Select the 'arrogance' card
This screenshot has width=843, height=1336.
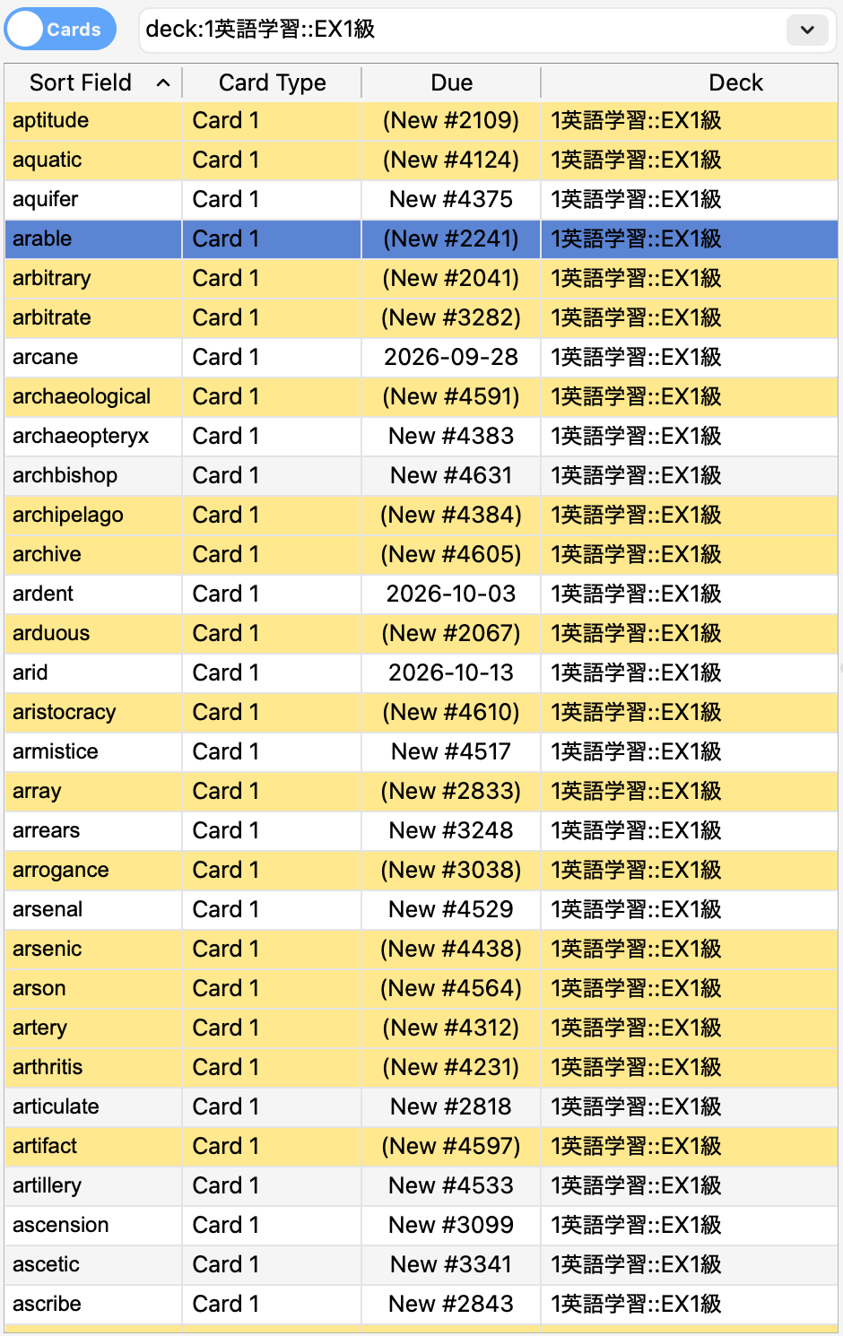click(421, 870)
